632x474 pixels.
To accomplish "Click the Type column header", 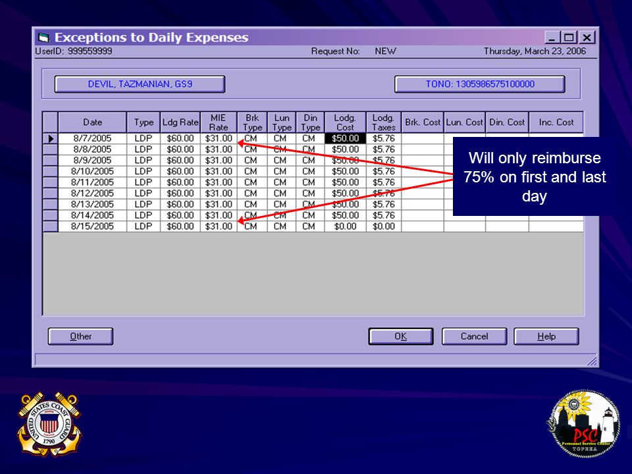I will (144, 122).
